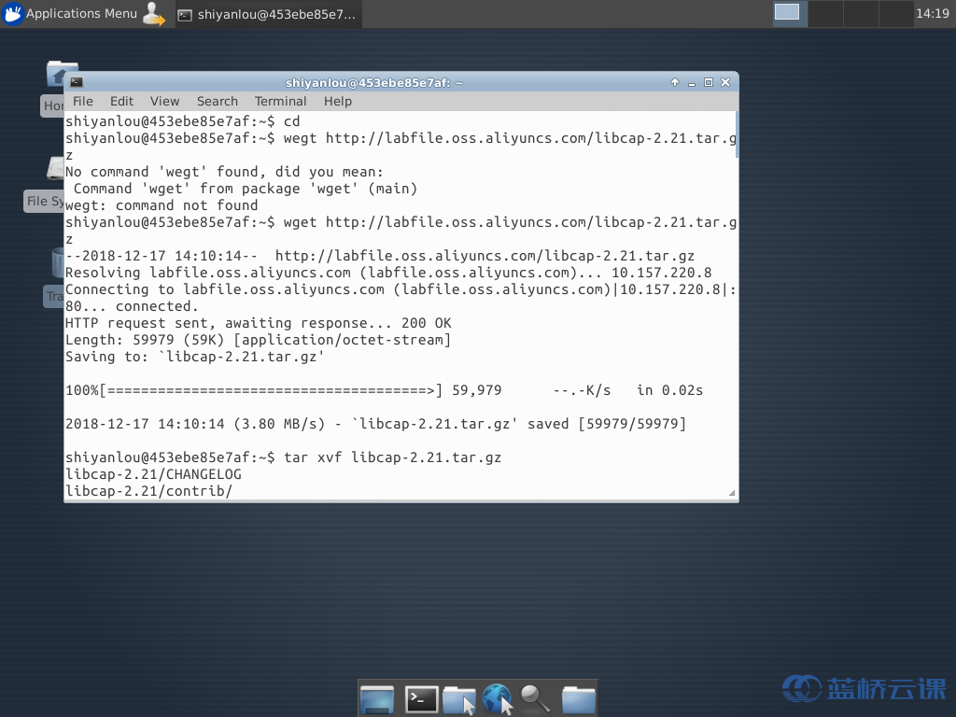Screen dimensions: 956x717
Task: Minimize the terminal window
Action: 692,82
